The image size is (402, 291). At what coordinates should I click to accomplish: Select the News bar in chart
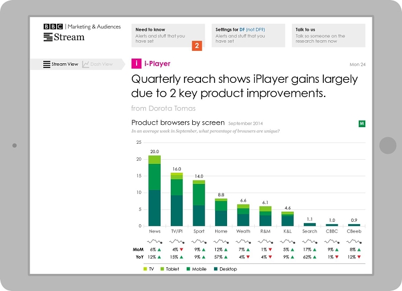155,190
